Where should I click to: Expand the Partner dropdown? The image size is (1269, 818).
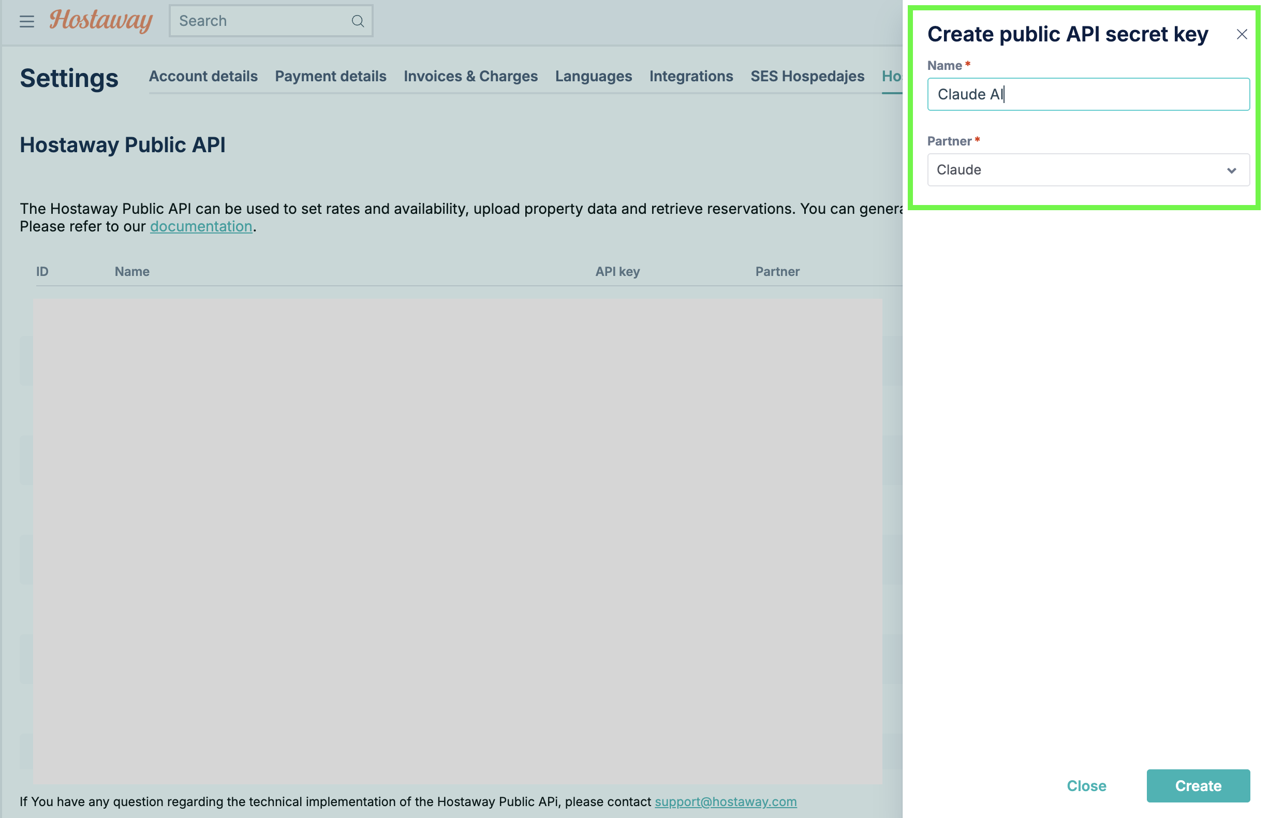pos(1088,170)
